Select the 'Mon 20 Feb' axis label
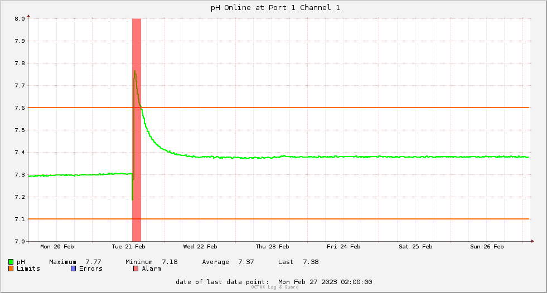547x293 pixels. pyautogui.click(x=57, y=247)
